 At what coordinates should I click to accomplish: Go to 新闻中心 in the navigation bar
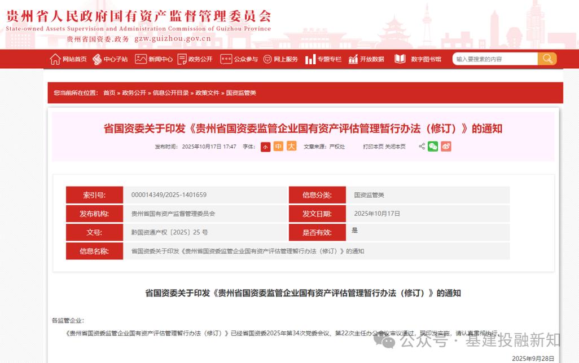coord(153,59)
